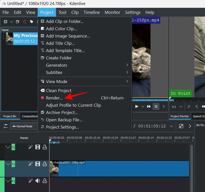Expand the View Mode submenu
205x192 pixels.
[85, 82]
